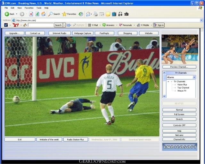Click the beach volleyball preview thumbnail
The height and width of the screenshot is (164, 205).
tap(180, 49)
